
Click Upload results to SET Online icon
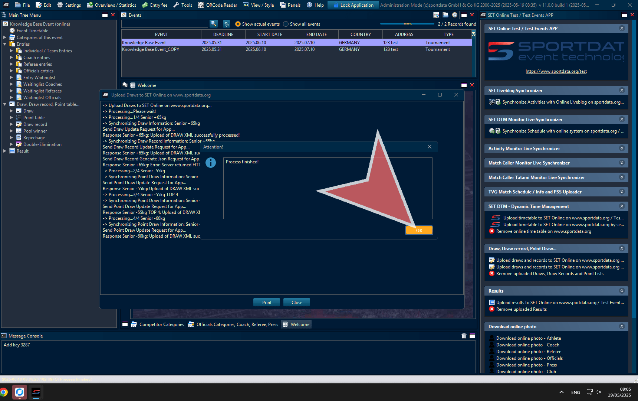coord(492,303)
